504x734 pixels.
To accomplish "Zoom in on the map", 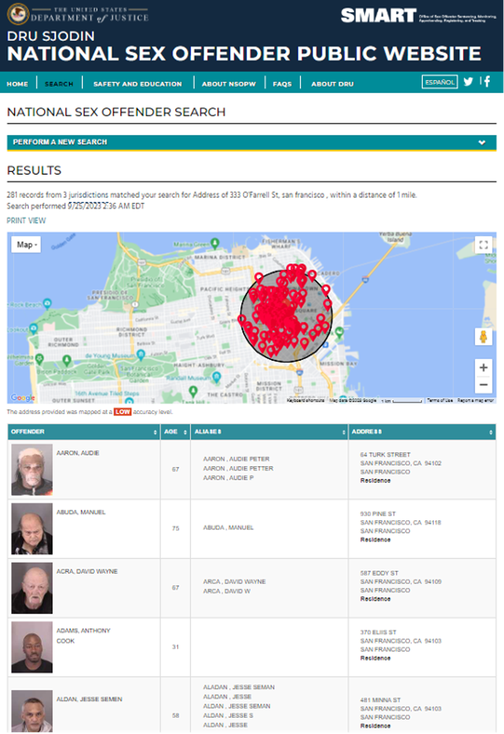I will pos(483,368).
